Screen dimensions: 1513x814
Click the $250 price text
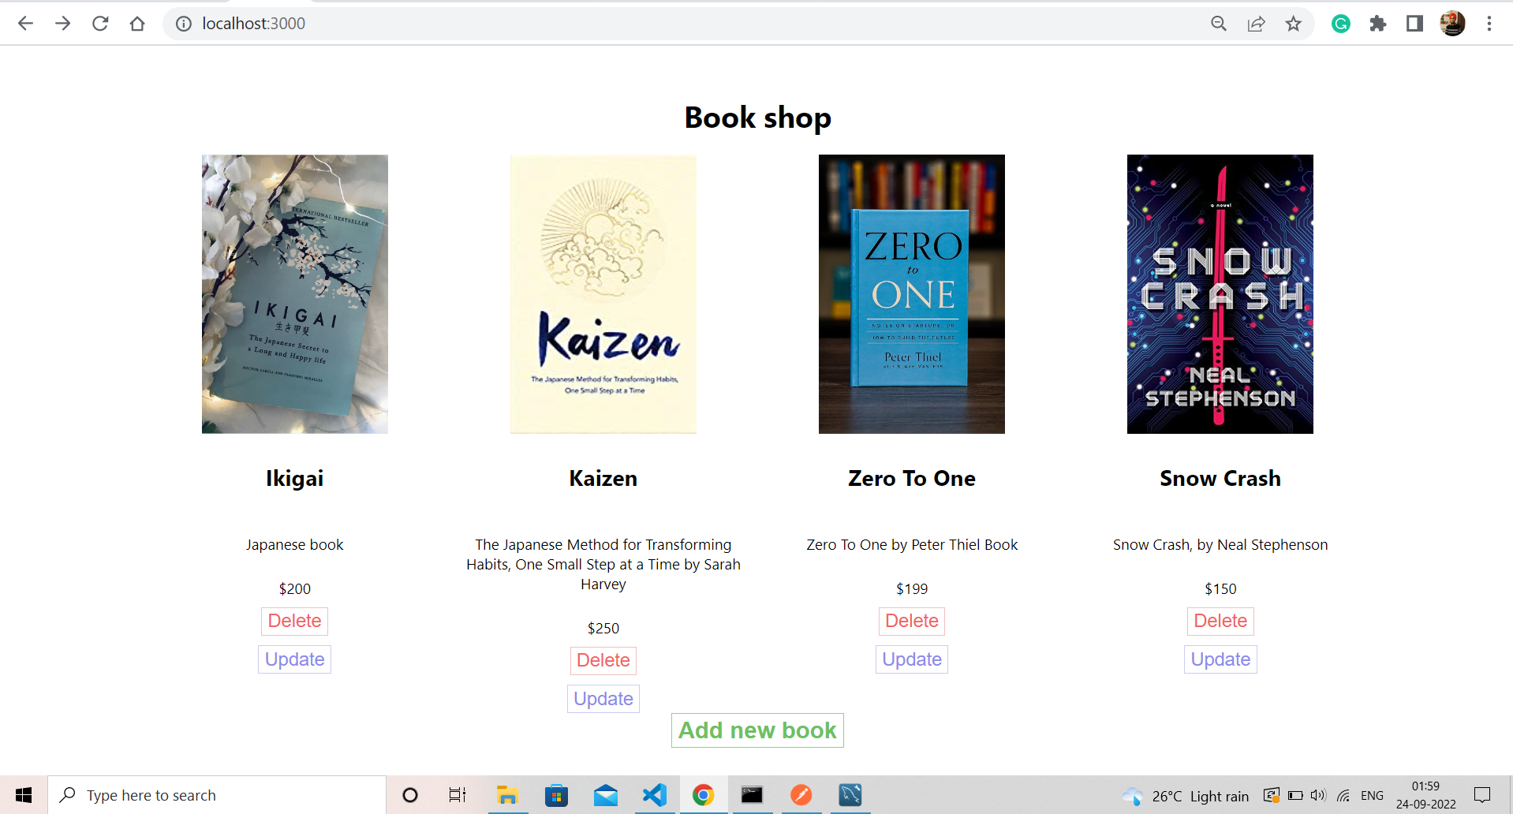click(603, 628)
